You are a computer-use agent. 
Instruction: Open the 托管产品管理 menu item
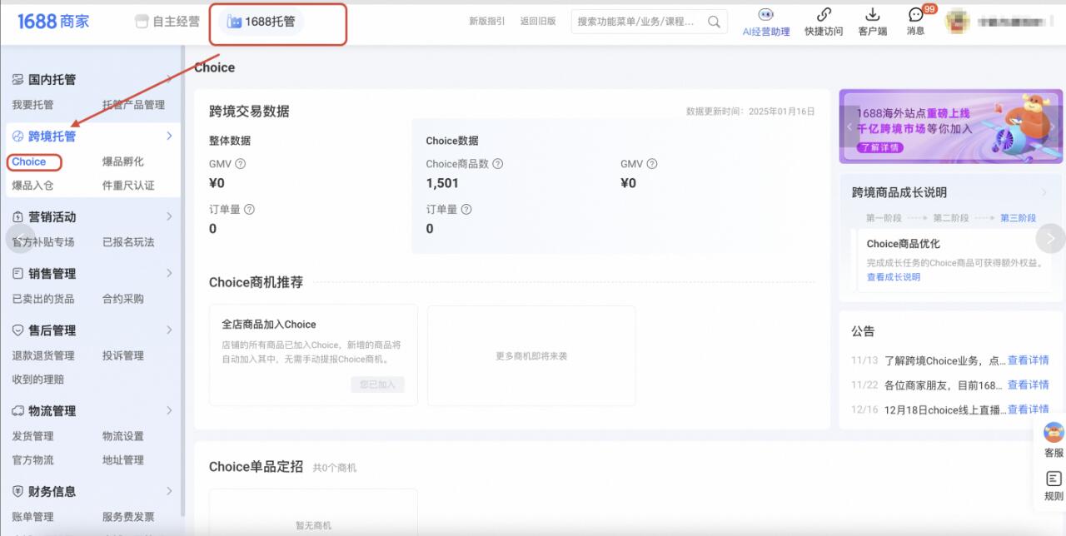pos(133,105)
